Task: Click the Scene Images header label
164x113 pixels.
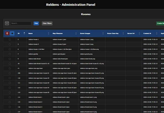Action: (x=85, y=33)
